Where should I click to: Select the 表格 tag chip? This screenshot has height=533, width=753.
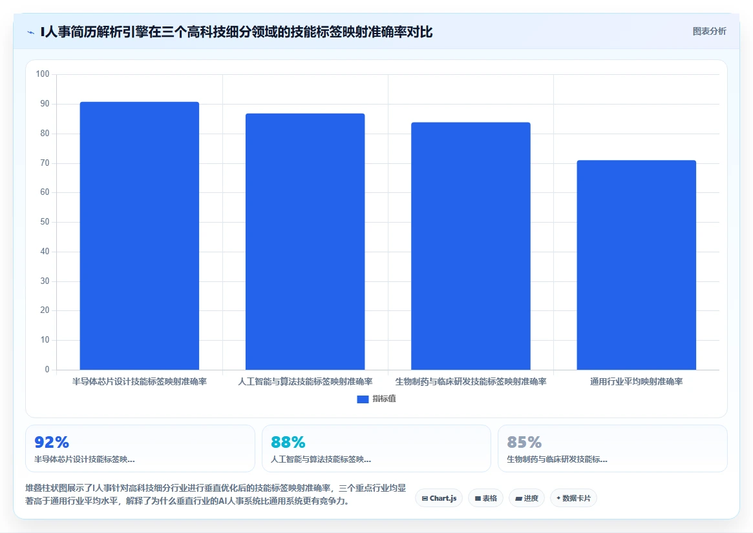tap(485, 498)
